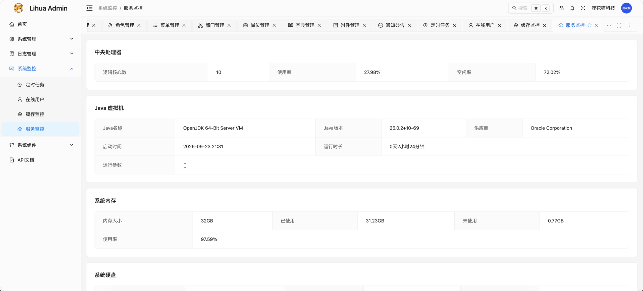Click the 31.23GB used memory value
The width and height of the screenshot is (643, 291).
375,221
